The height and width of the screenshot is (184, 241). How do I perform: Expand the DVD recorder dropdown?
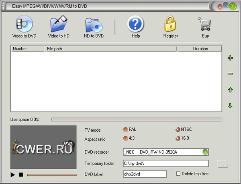click(x=205, y=152)
